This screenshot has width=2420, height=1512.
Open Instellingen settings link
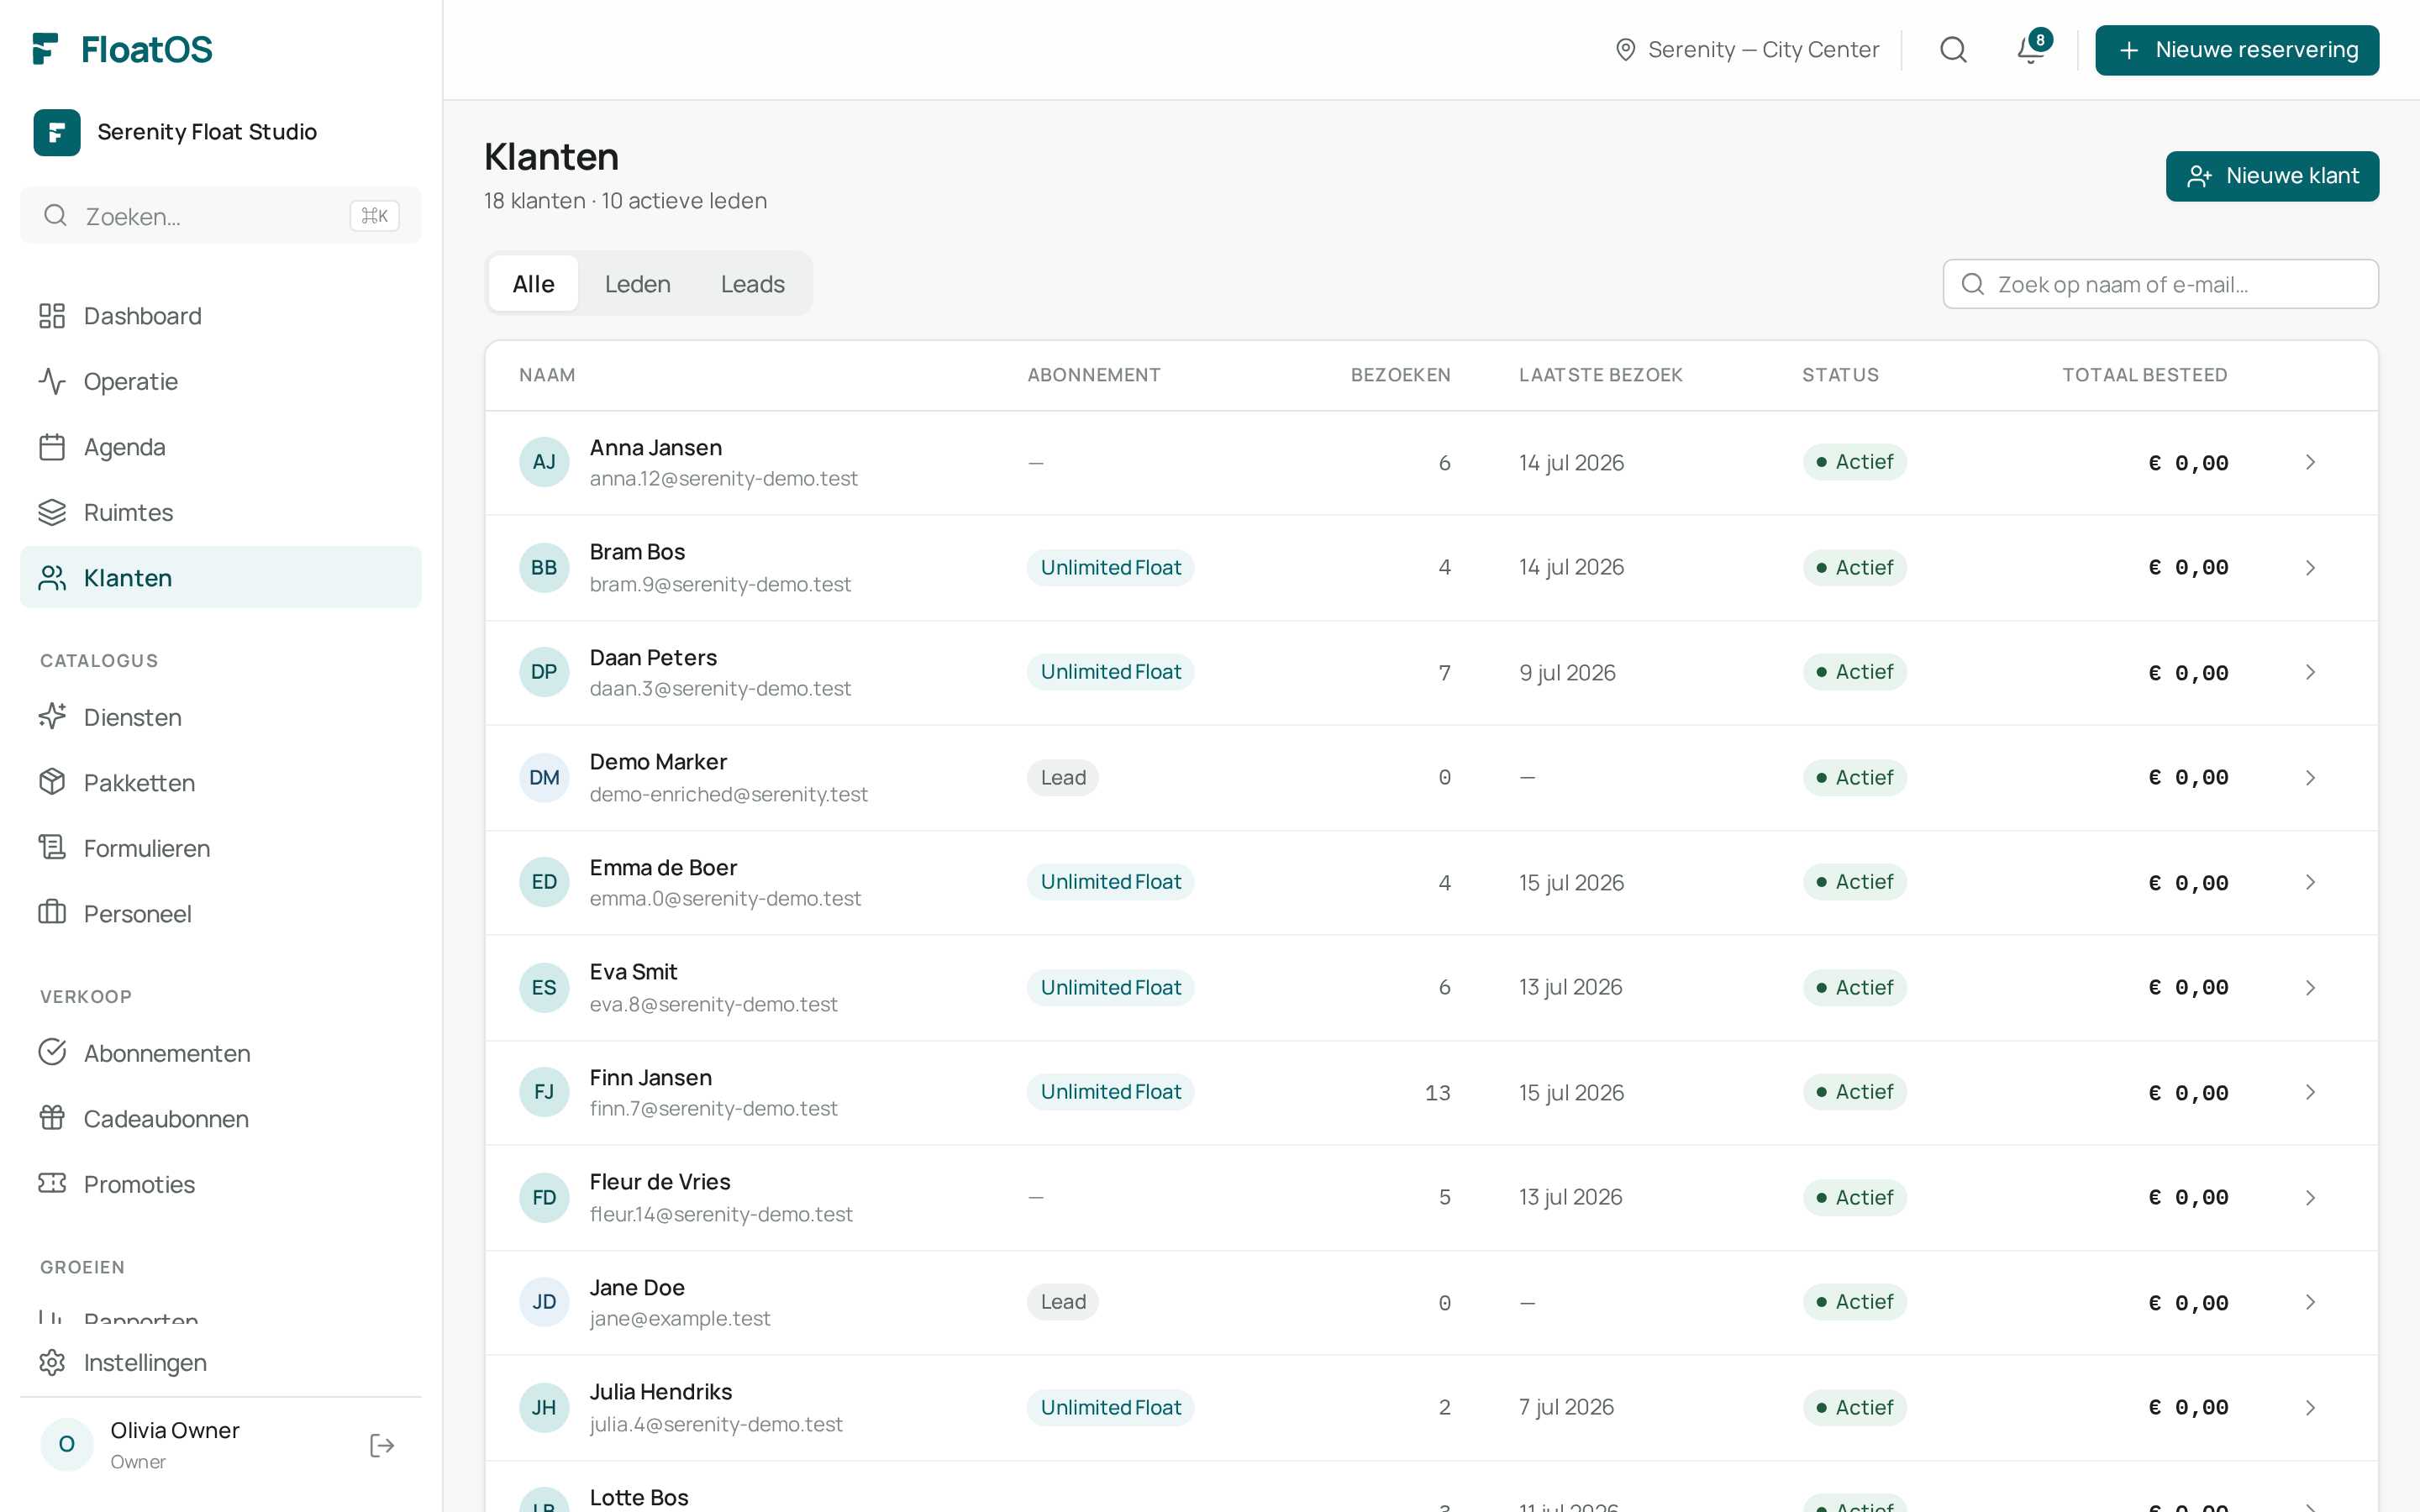coord(221,1362)
